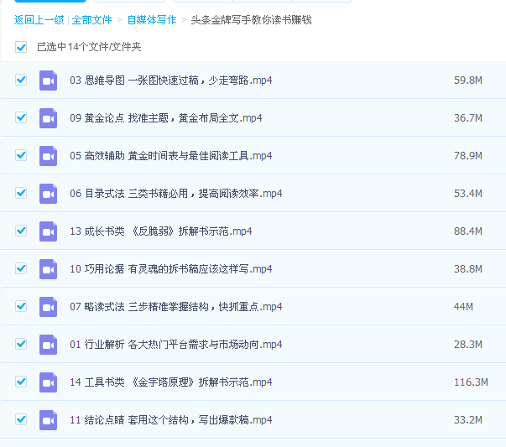The width and height of the screenshot is (506, 447).
Task: Open file 09 黄金论点 找准主题.mp4
Action: (165, 118)
